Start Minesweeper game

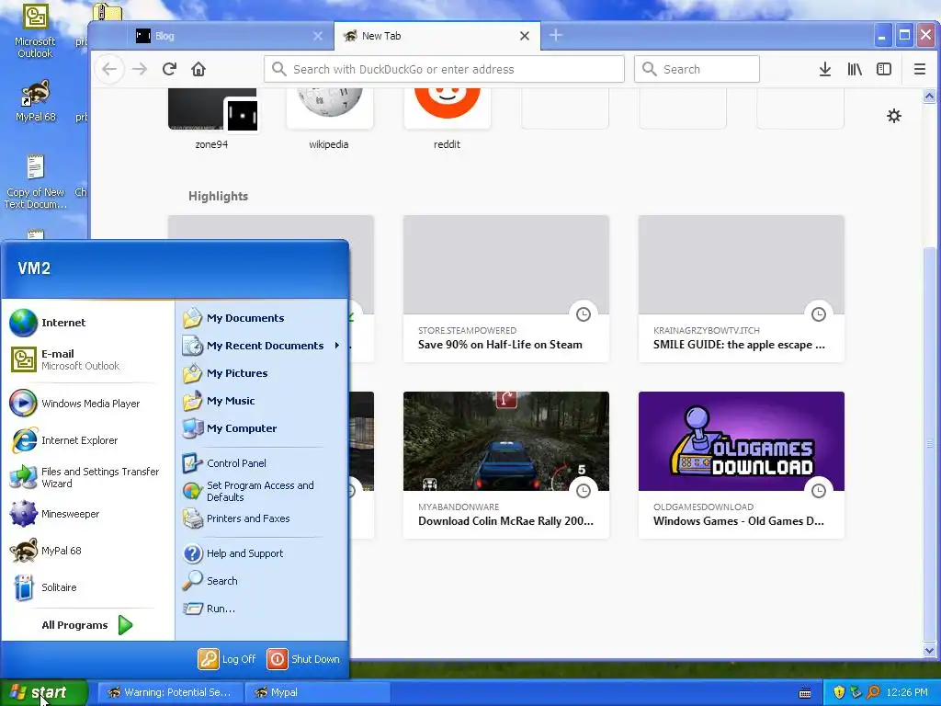tap(87, 514)
